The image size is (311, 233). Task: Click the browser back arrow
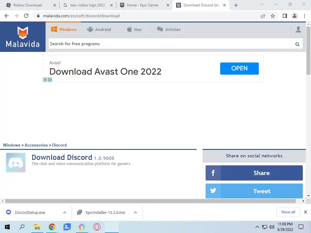pyautogui.click(x=7, y=16)
